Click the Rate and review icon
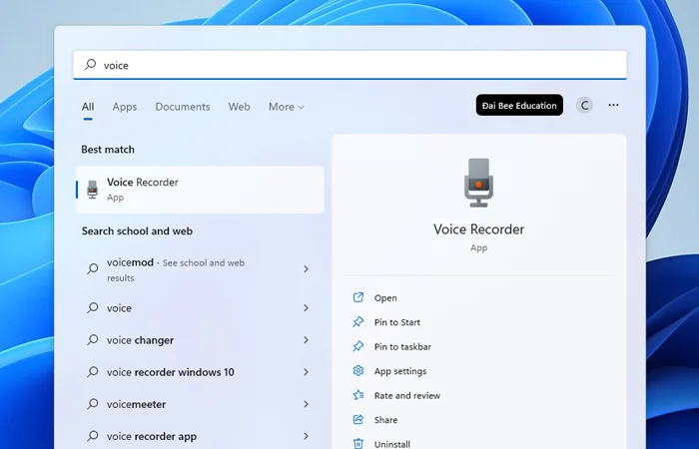 pyautogui.click(x=358, y=395)
